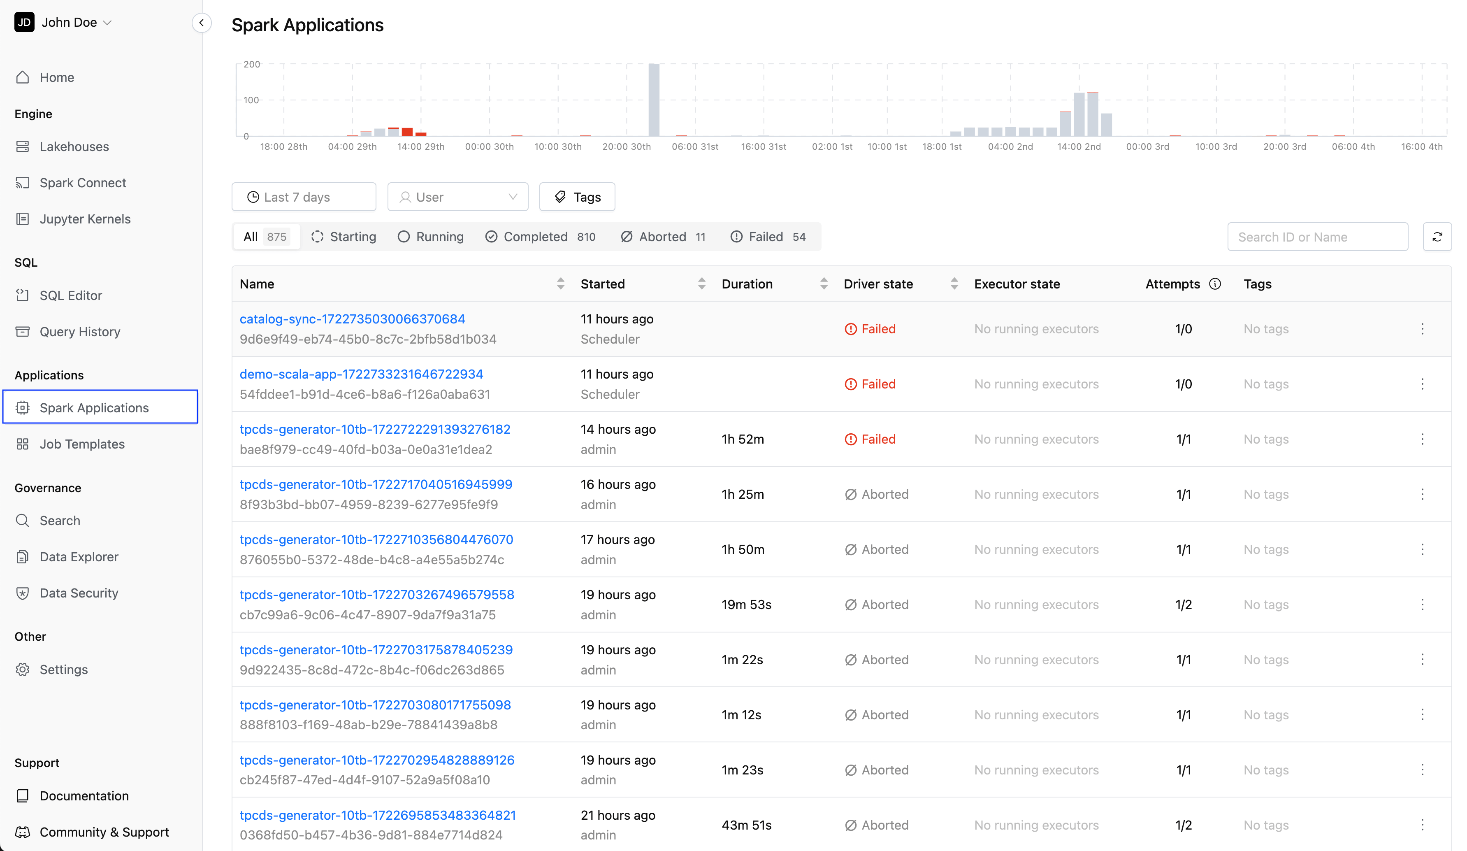Expand the User filter dropdown
Screen dimensions: 1467x851
click(x=457, y=197)
